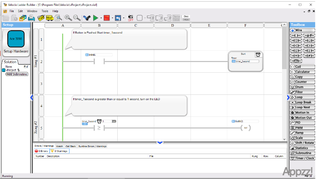
Task: Click the Print toolbar icon
Action: (31, 18)
